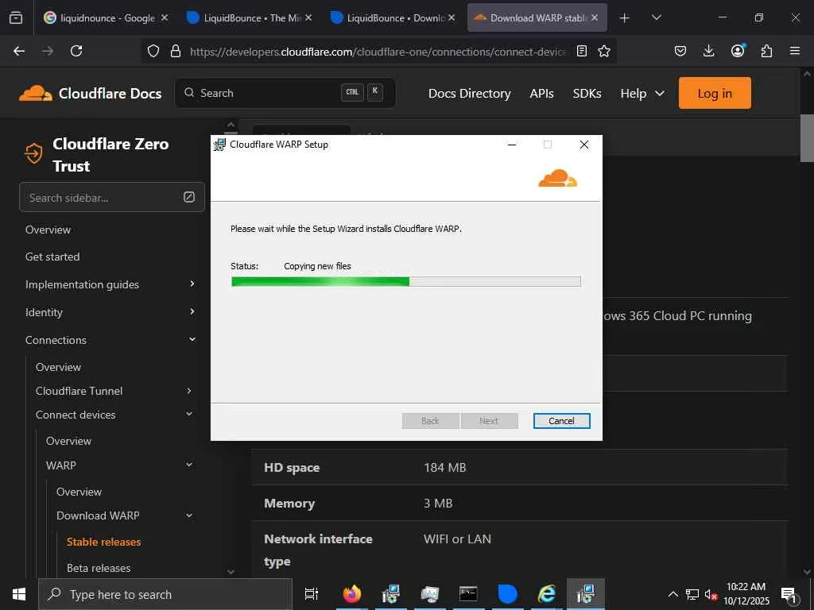The height and width of the screenshot is (610, 814).
Task: Click the browser back arrow
Action: (x=19, y=51)
